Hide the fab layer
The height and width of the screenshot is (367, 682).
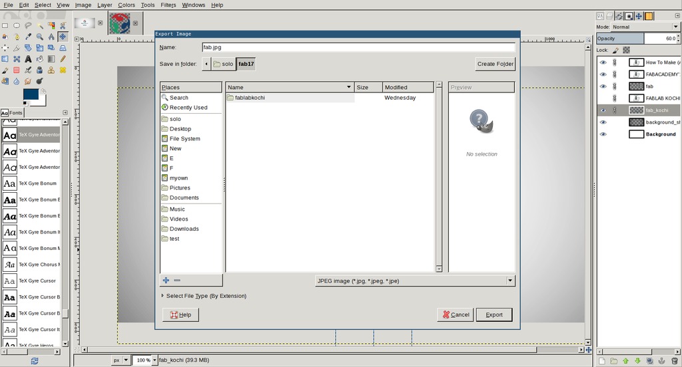click(x=603, y=86)
